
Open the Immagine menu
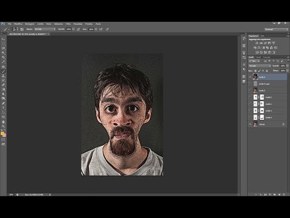pos(30,24)
